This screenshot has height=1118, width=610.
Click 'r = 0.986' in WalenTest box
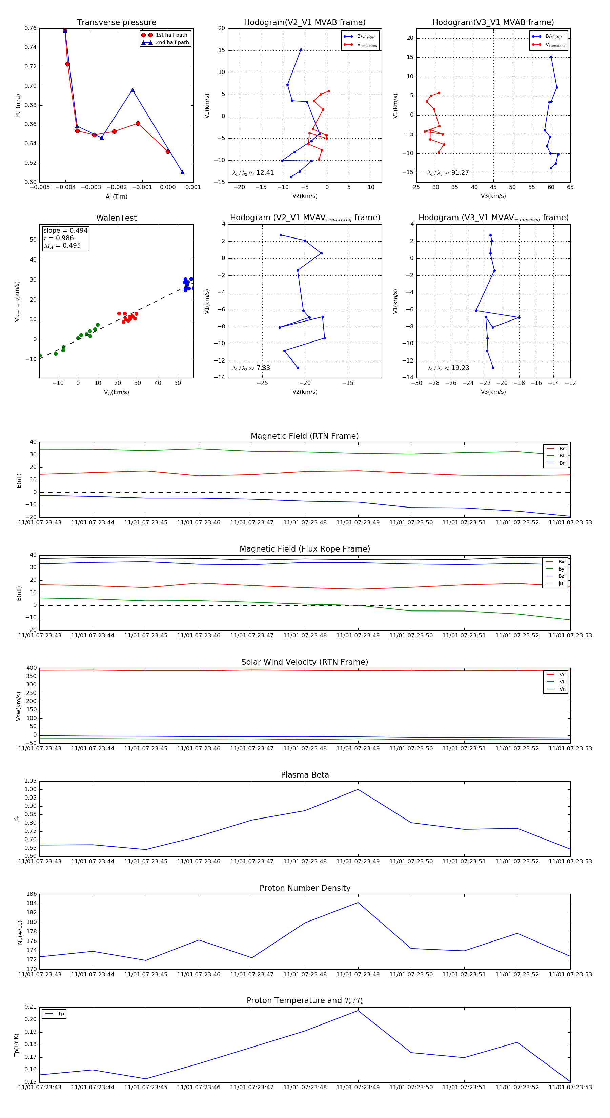click(x=59, y=238)
